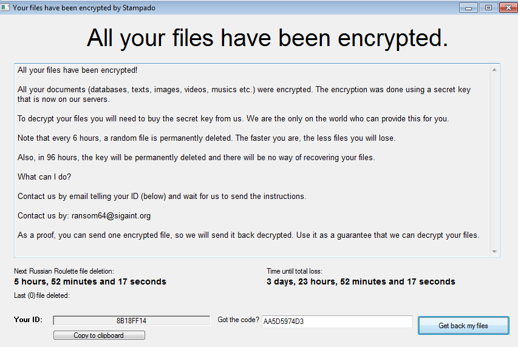Image resolution: width=518 pixels, height=347 pixels.
Task: Click the total loss countdown timer
Action: 361,281
